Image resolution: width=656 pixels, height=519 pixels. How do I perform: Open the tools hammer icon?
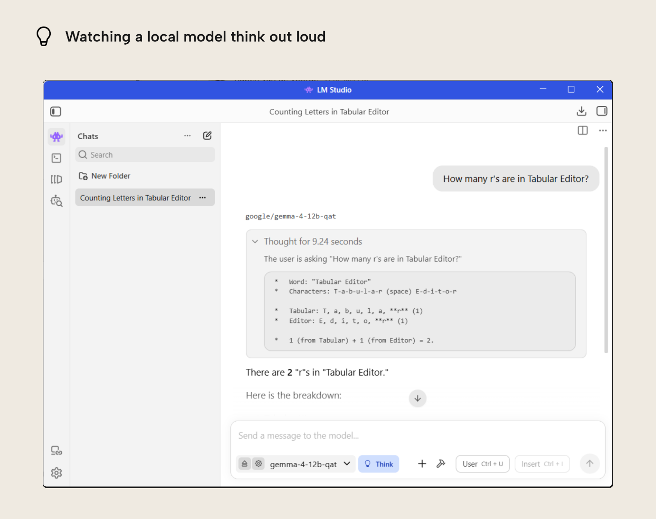tap(441, 464)
